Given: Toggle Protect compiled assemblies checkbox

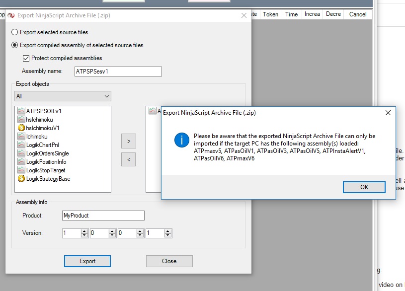Looking at the screenshot, I should coord(26,59).
